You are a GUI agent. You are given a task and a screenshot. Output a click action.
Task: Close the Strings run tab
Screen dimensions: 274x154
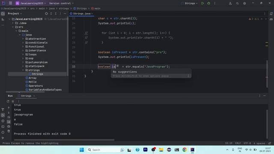34,96
